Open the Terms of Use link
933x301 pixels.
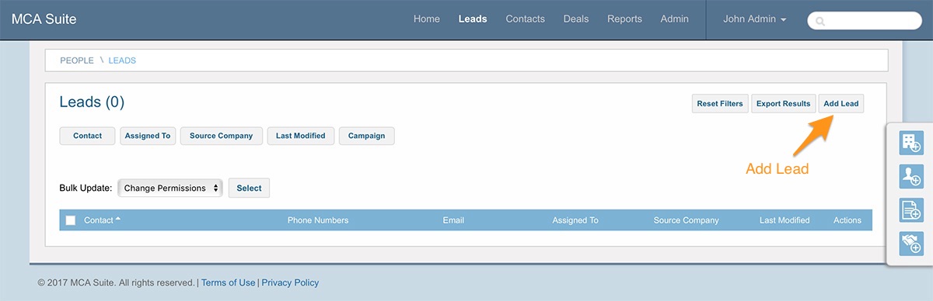[228, 283]
